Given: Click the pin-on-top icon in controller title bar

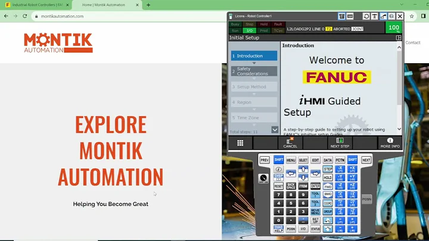Looking at the screenshot, I should click(x=375, y=17).
